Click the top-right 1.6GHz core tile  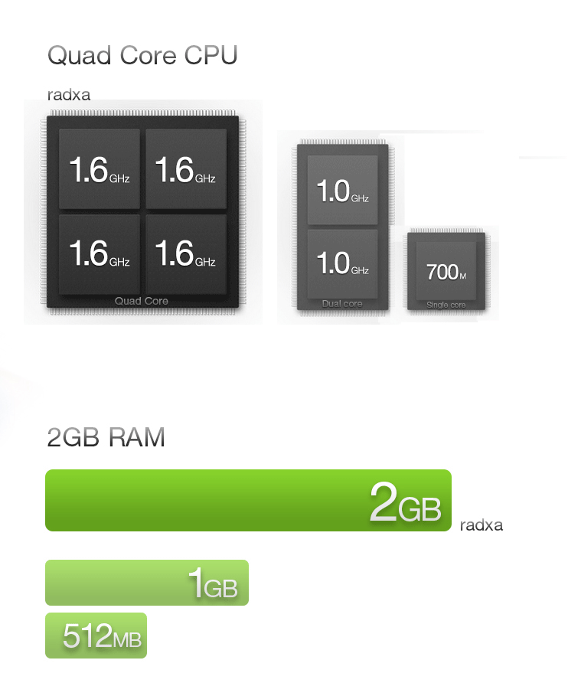186,168
